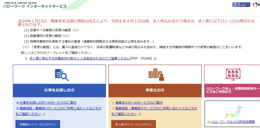The image size is (260, 128).
Task: Select the 事業主の方 brown header
Action: click(155, 90)
